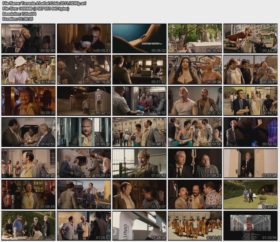The height and width of the screenshot is (242, 280).
Task: Select the noose frame at 01:04:23
Action: point(195,163)
